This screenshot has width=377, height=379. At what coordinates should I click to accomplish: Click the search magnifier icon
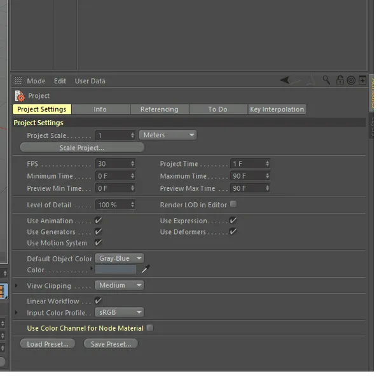326,80
